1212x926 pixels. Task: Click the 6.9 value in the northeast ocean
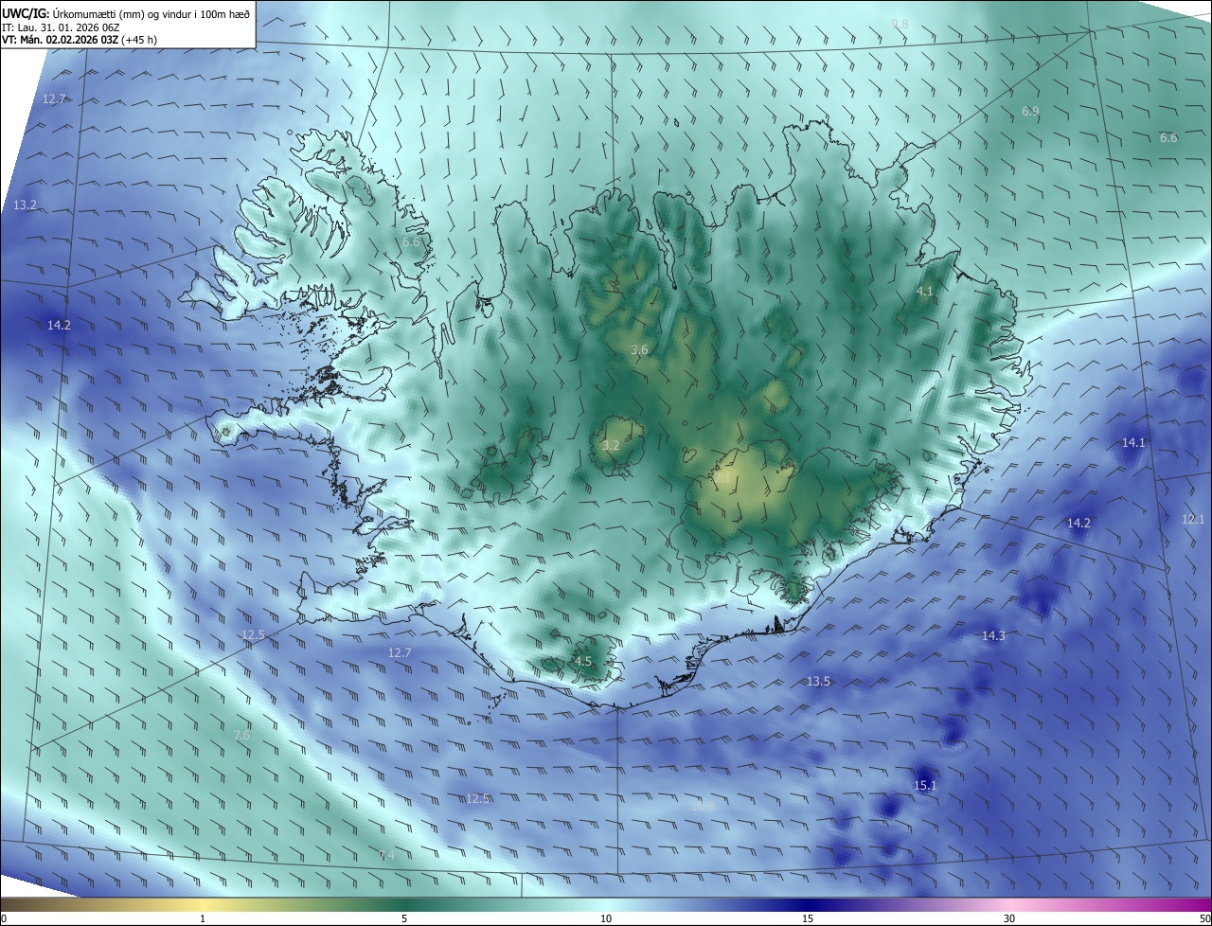1030,112
